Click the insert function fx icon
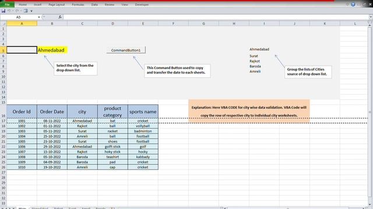This screenshot has height=209, width=373. pos(60,17)
